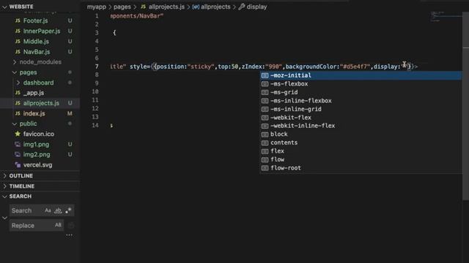
Task: Open index.js file
Action: pyautogui.click(x=34, y=114)
